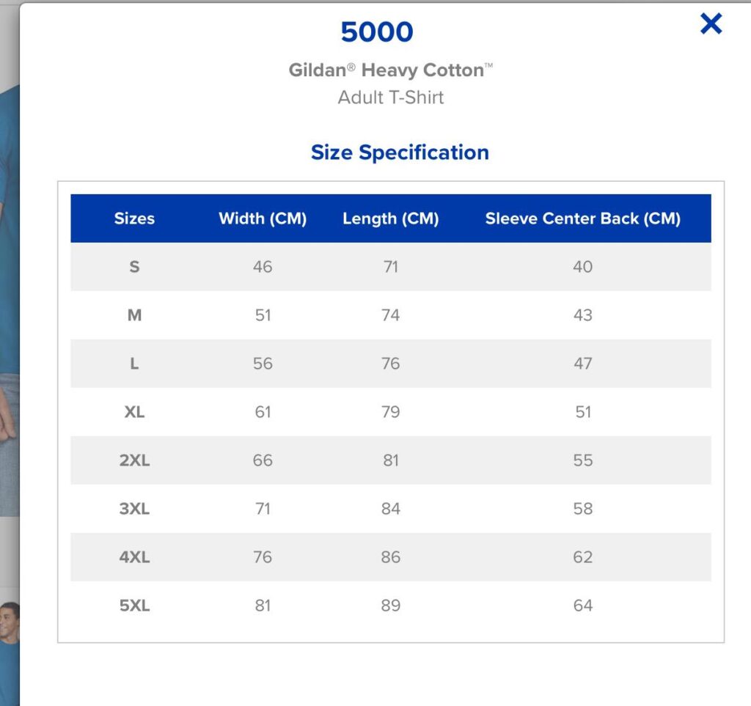Viewport: 751px width, 706px height.
Task: Click the 5000 product number heading
Action: pyautogui.click(x=377, y=32)
